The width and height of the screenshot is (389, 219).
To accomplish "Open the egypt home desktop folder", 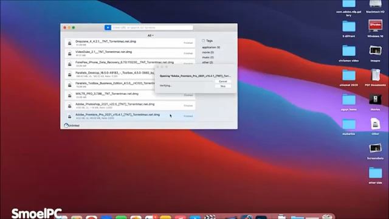I will click(349, 100).
